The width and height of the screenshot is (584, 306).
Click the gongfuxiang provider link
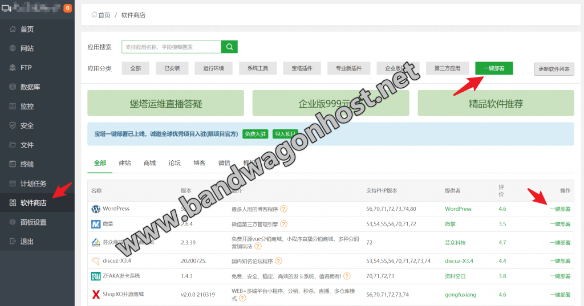(460, 295)
